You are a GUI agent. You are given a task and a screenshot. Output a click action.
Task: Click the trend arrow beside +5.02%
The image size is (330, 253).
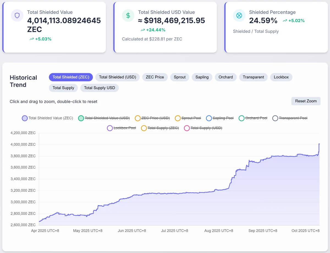tap(285, 21)
